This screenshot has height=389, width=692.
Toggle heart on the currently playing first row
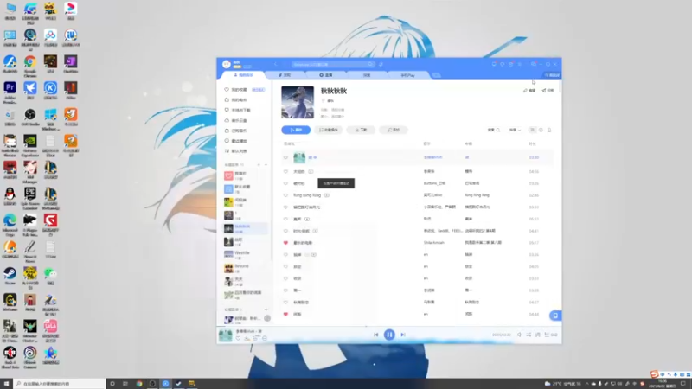285,157
